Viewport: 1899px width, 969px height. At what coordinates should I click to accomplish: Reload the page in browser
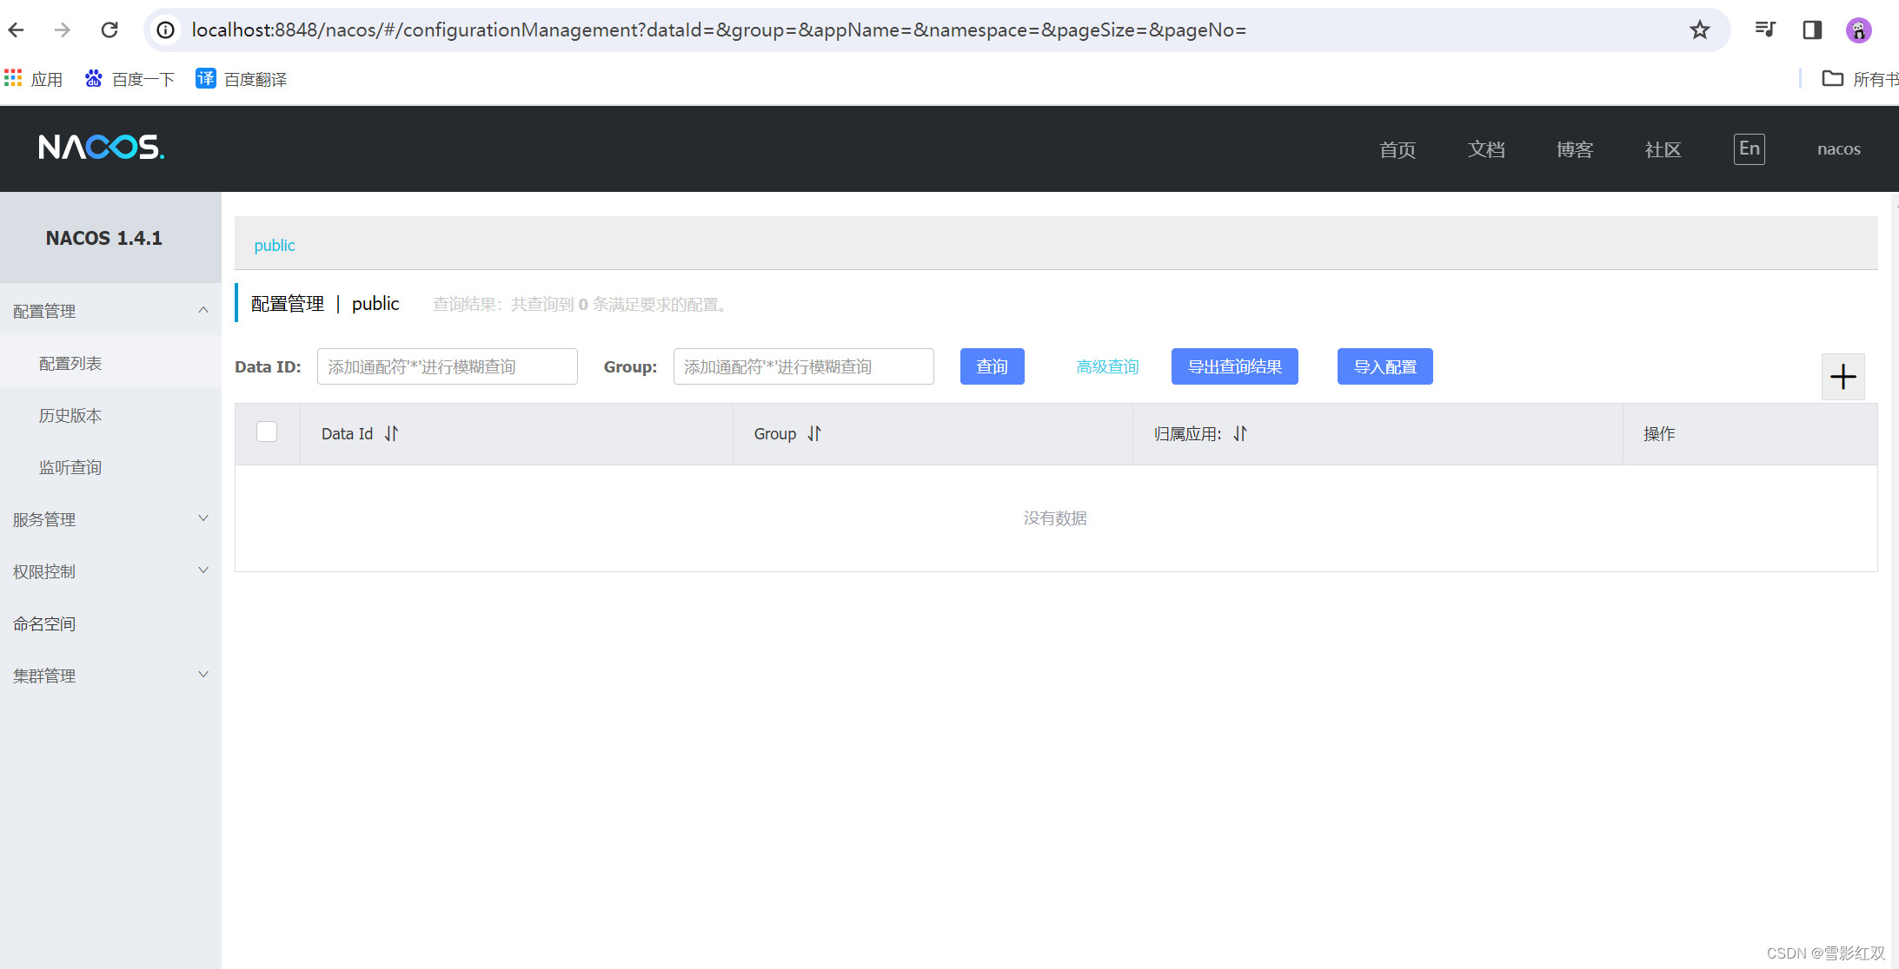click(110, 30)
